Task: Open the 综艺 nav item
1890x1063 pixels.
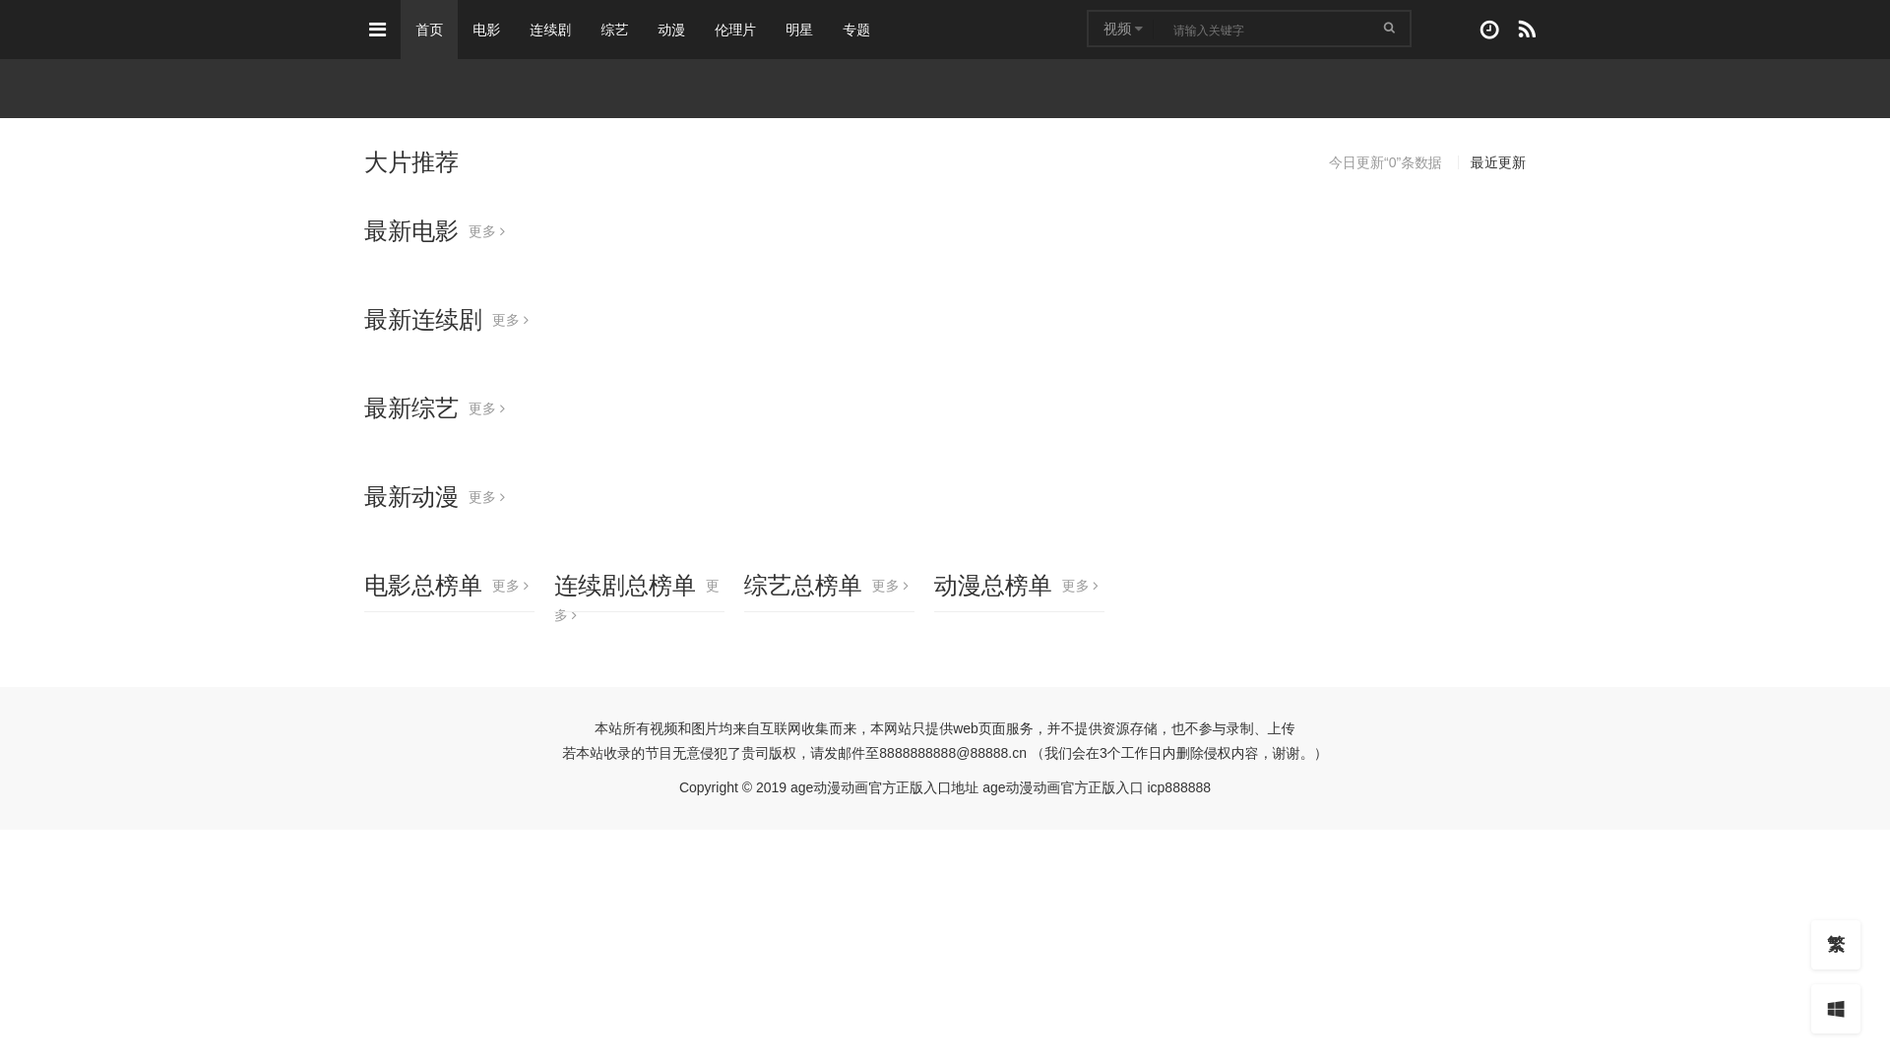Action: click(614, 30)
